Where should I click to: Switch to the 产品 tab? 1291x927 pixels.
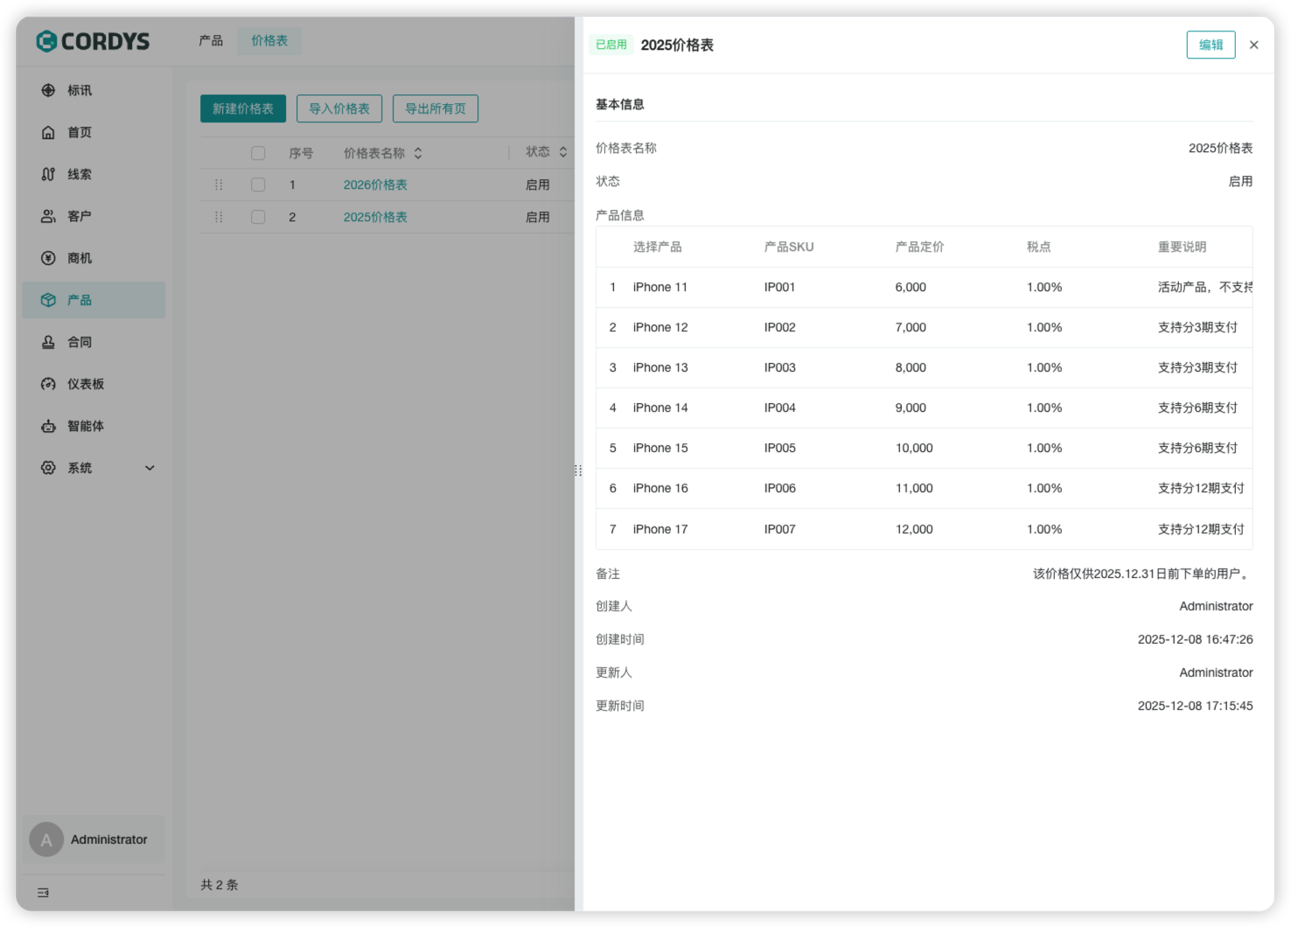tap(210, 40)
